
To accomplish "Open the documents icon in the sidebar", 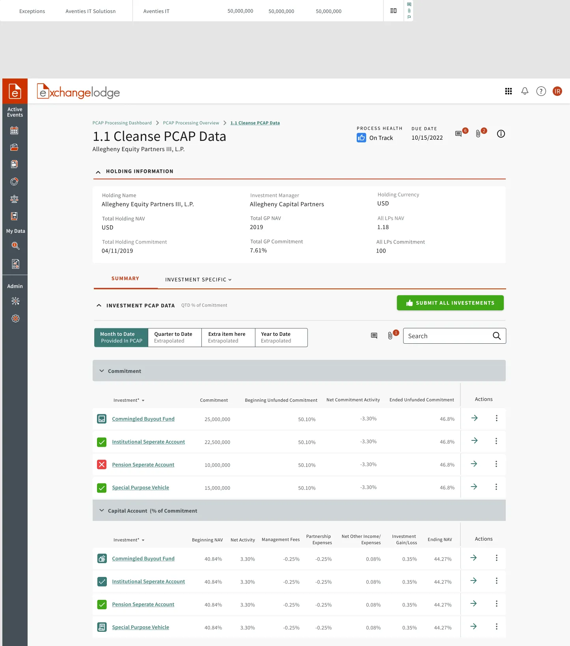I will pos(14,164).
